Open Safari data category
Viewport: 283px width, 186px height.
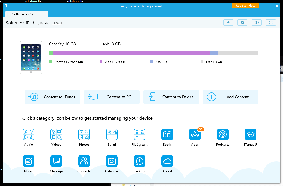[112, 134]
